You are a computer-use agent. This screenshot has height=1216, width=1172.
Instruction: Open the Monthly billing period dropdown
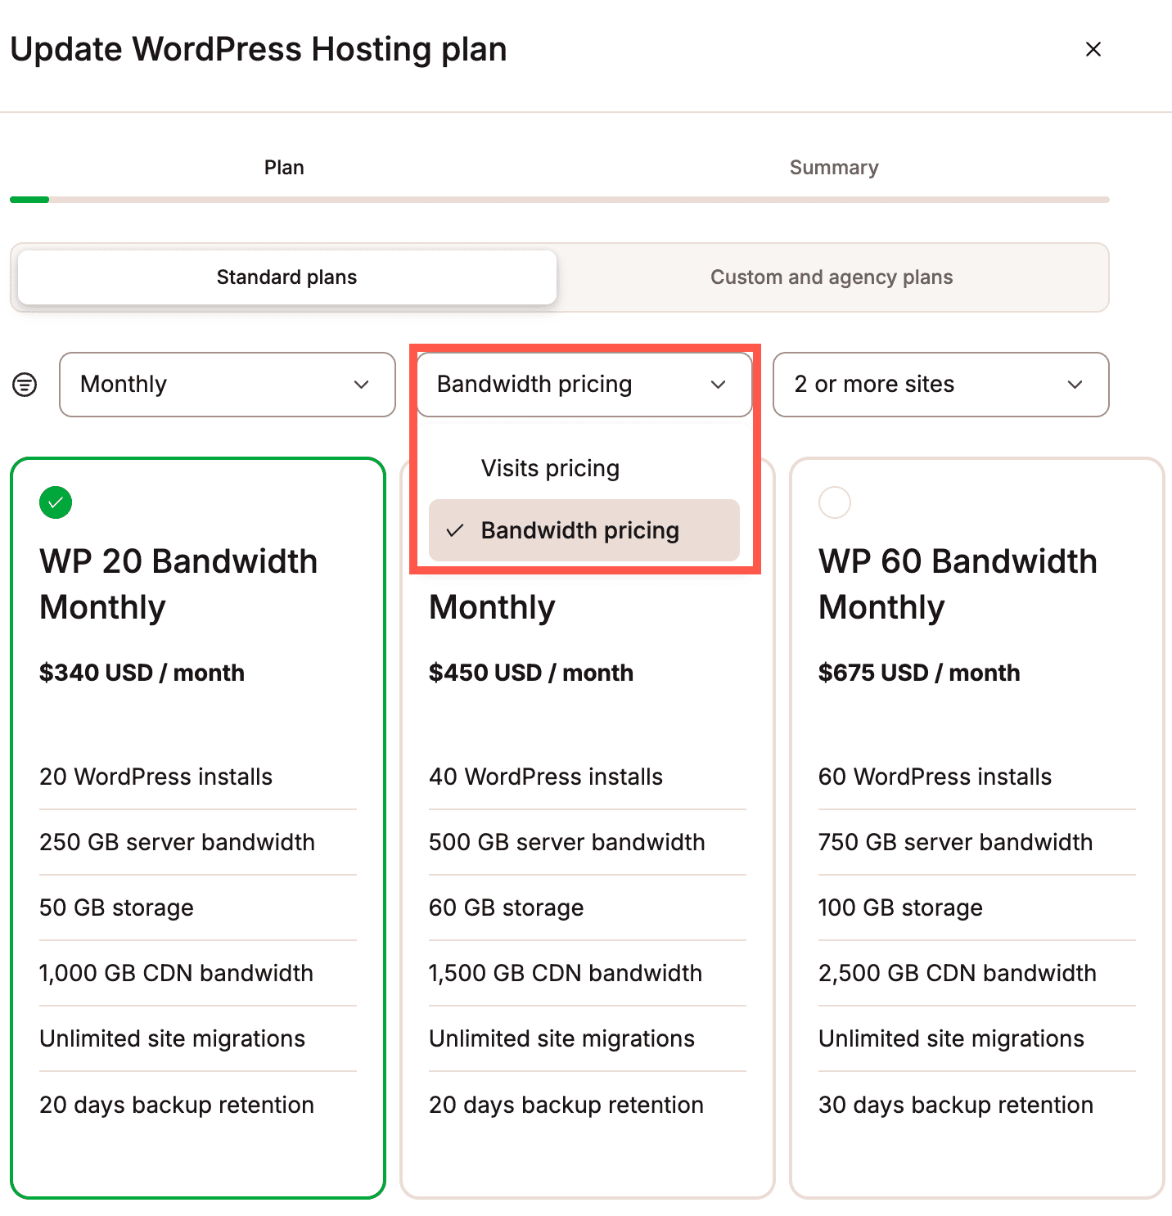click(227, 385)
